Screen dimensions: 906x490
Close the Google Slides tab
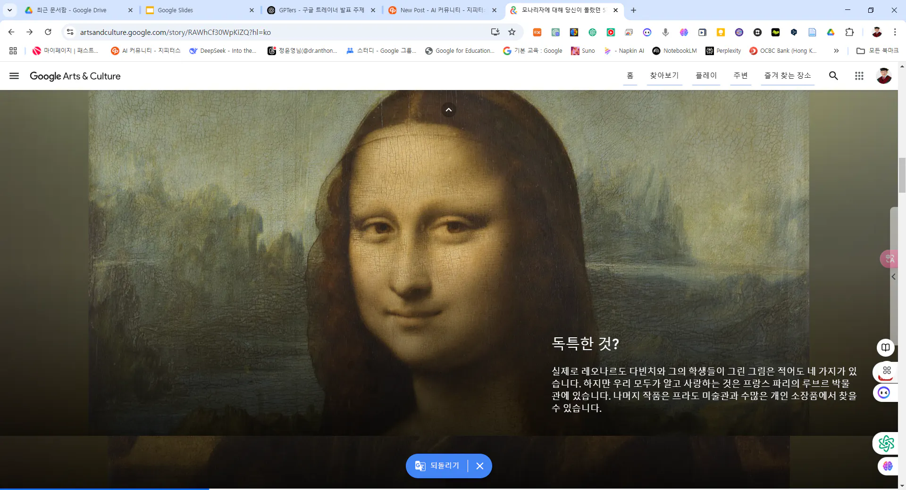tap(252, 10)
